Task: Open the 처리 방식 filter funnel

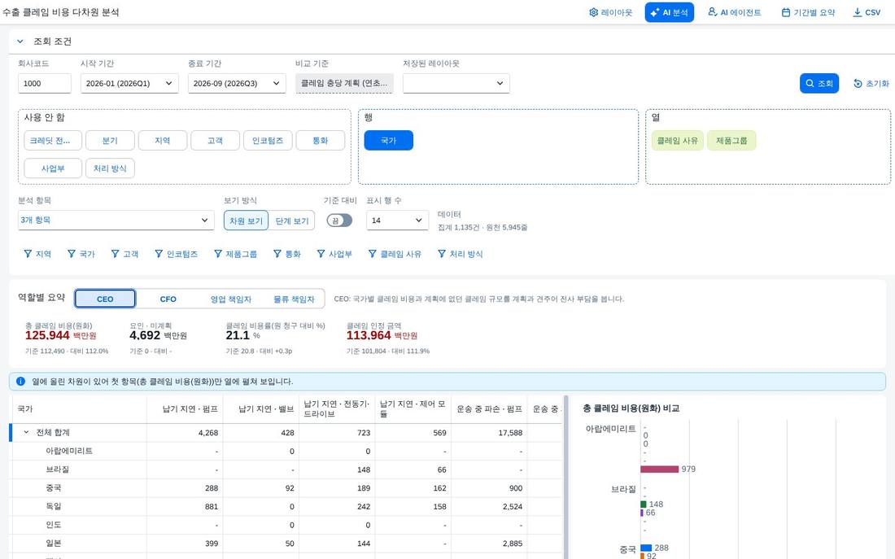Action: (460, 254)
